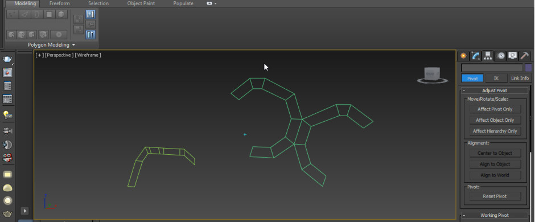Viewport: 535px width, 222px height.
Task: Click the first grayed cube icon in bottom ribbon row
Action: pos(11,35)
